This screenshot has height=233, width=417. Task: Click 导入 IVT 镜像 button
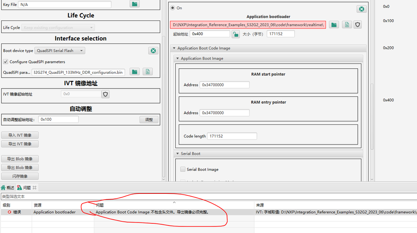coord(20,135)
